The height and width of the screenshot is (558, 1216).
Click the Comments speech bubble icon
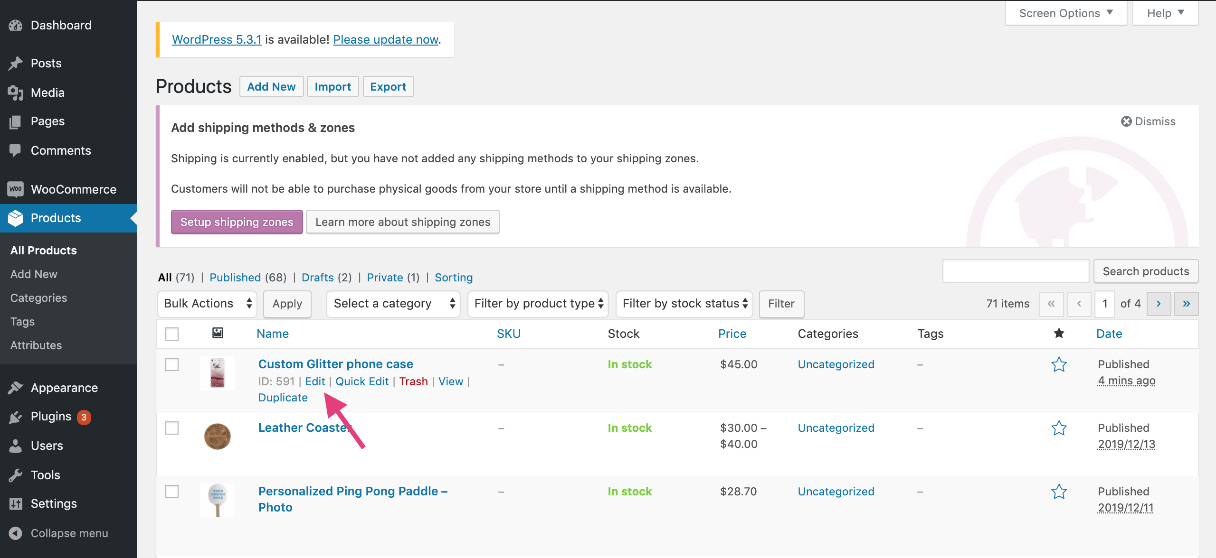tap(16, 150)
